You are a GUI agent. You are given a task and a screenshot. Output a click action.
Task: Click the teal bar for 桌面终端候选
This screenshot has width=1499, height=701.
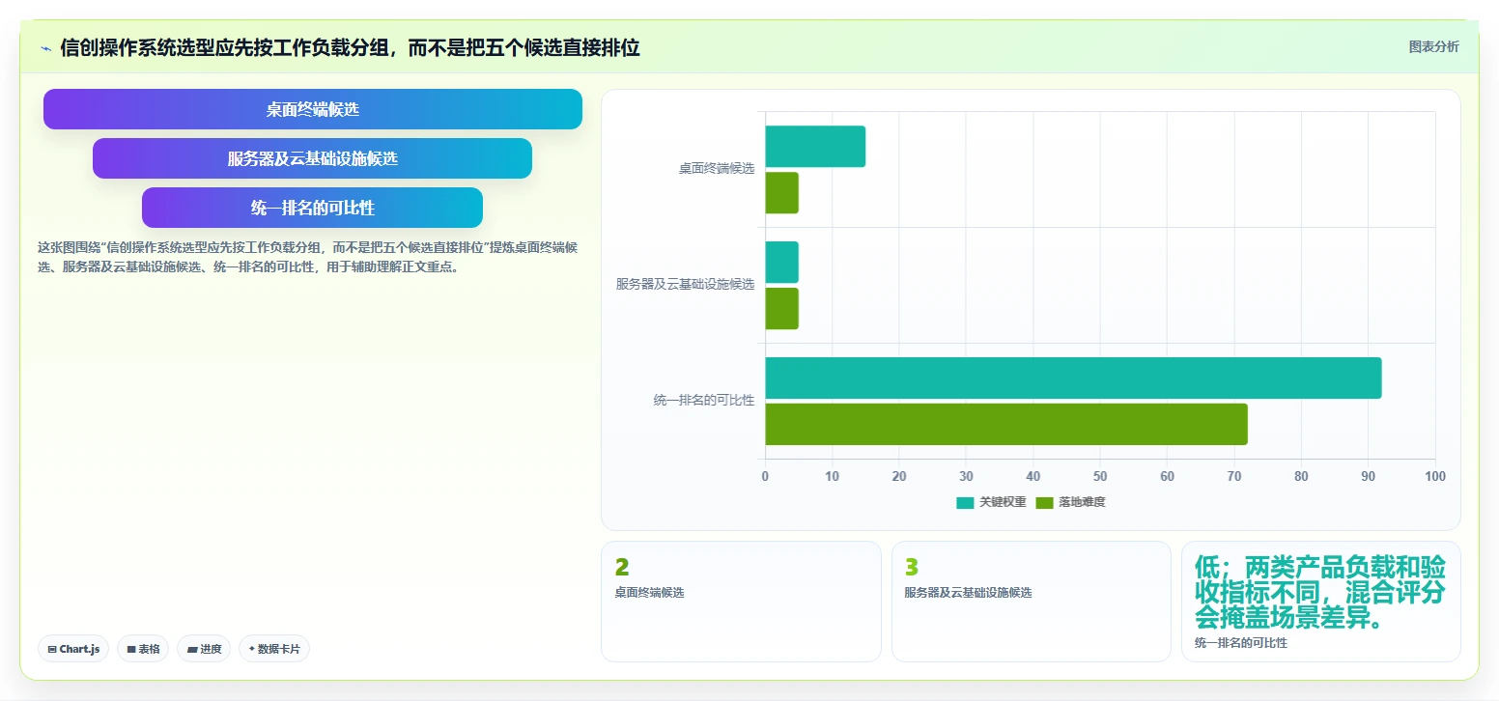[815, 146]
